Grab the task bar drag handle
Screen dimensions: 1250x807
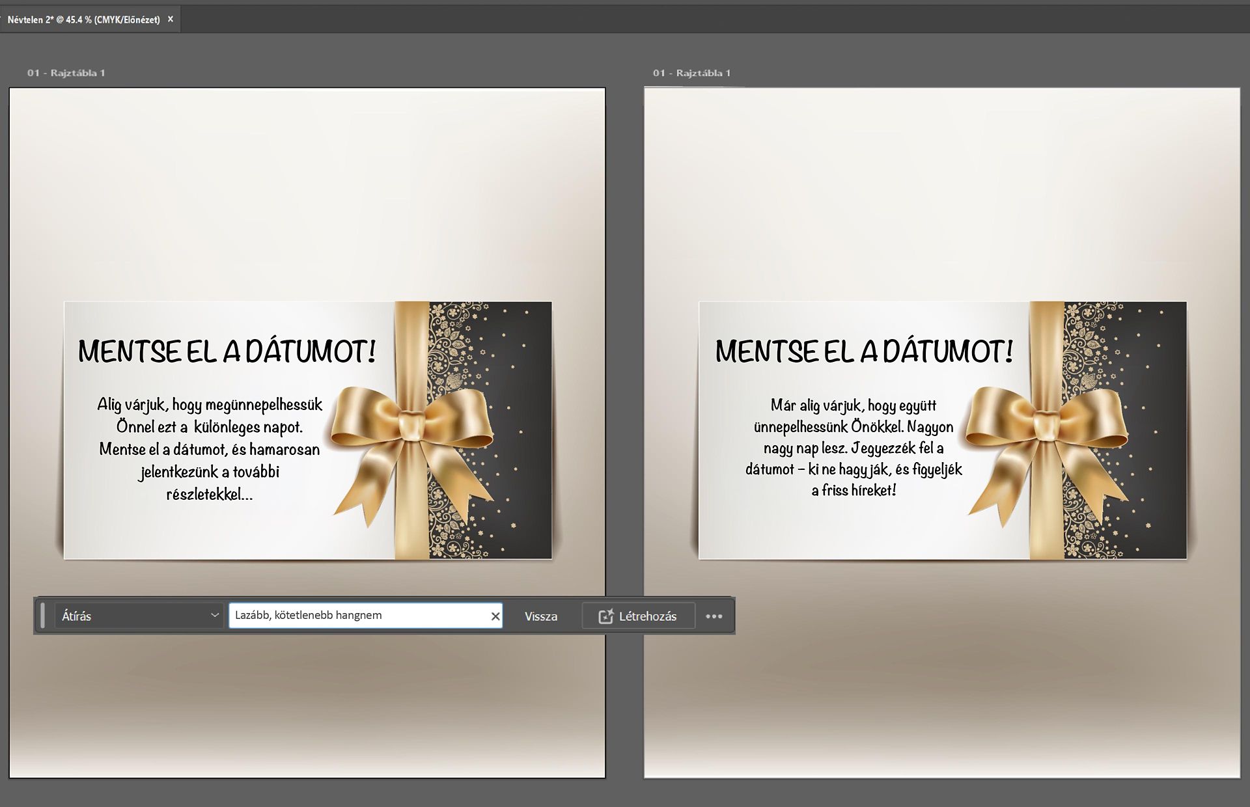pyautogui.click(x=43, y=616)
